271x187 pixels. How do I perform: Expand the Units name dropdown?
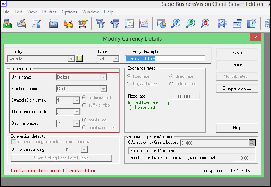point(103,77)
